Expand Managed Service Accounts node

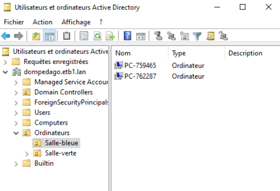coord(16,82)
